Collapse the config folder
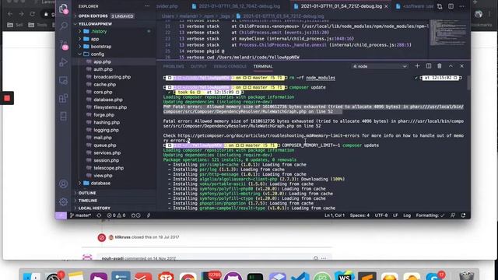 coord(97,54)
